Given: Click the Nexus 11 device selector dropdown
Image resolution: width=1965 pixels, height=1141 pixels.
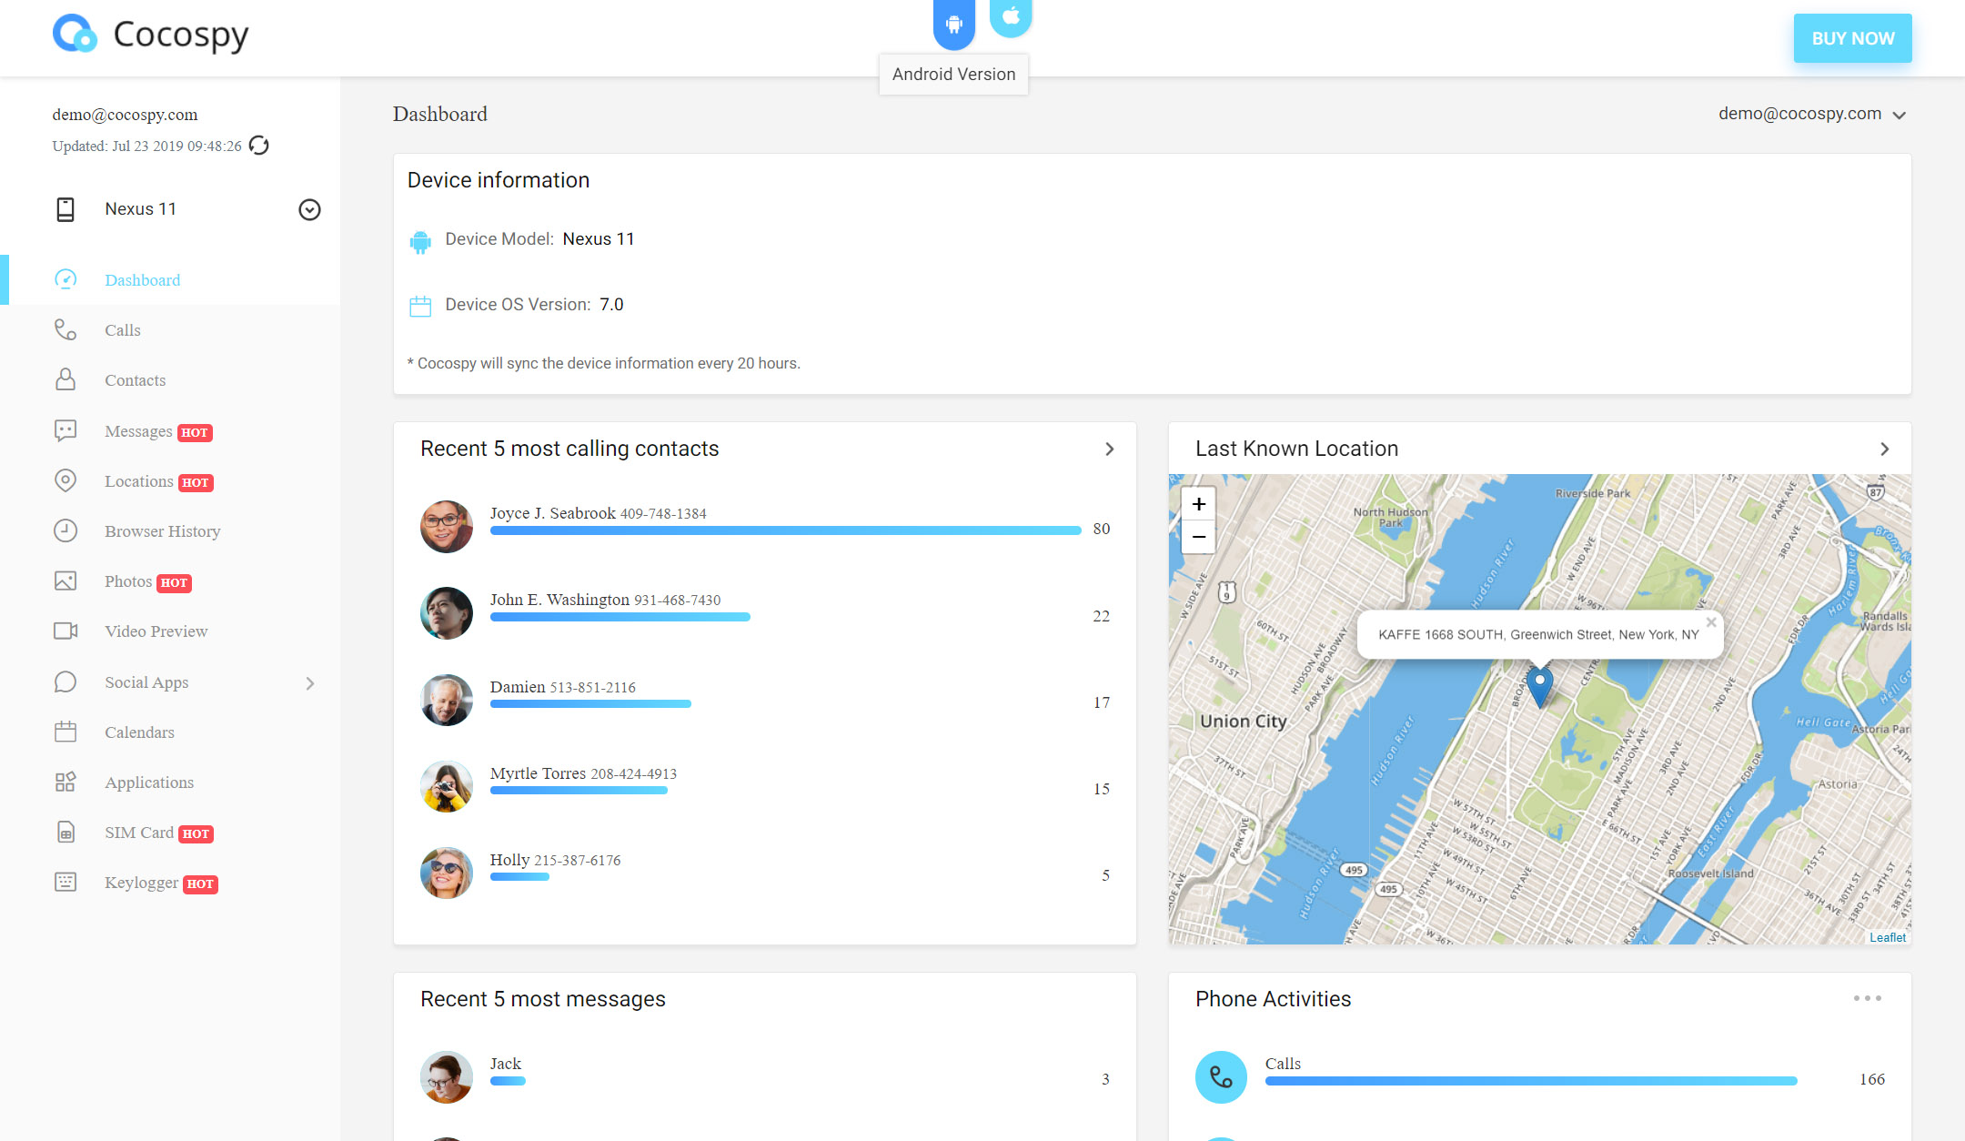Looking at the screenshot, I should 309,209.
